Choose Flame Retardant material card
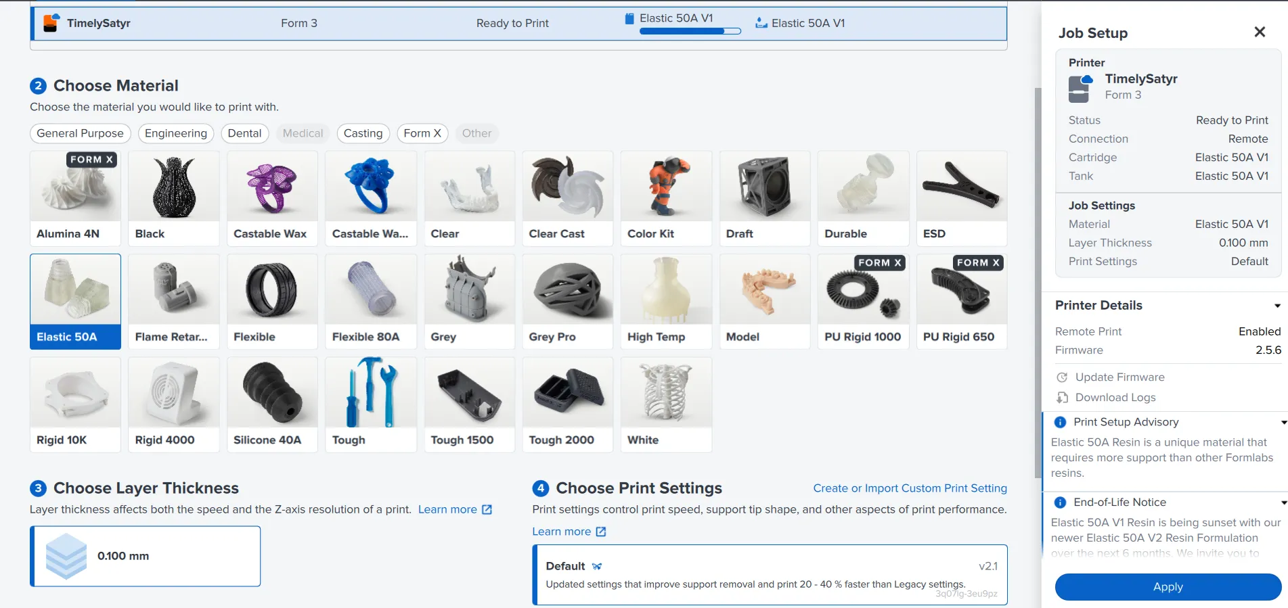Screen dimensions: 1288x608 point(174,302)
